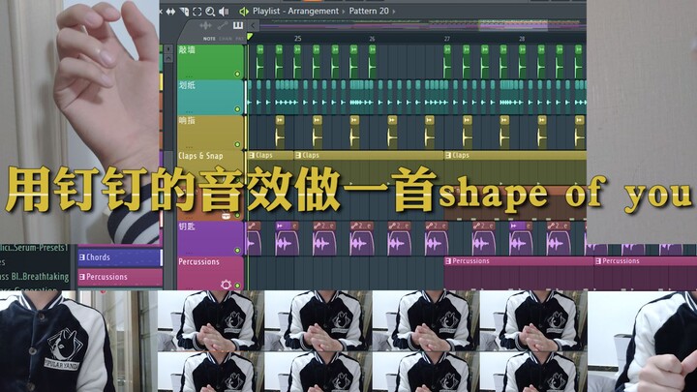This screenshot has width=697, height=392.
Task: Click bar 25 on timeline ruler
Action: tap(297, 39)
